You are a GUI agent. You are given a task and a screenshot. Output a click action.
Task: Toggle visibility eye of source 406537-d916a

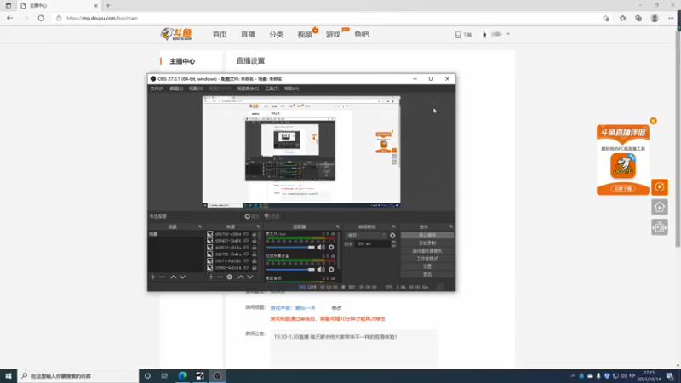(x=246, y=248)
